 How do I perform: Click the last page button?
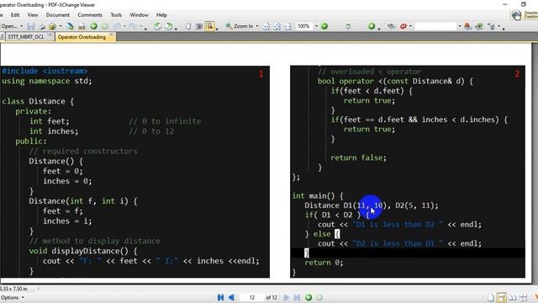tap(297, 297)
